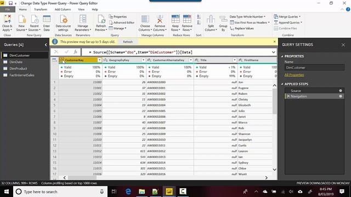Click the CustomerKey data type icon
The height and width of the screenshot is (197, 351).
pos(61,60)
